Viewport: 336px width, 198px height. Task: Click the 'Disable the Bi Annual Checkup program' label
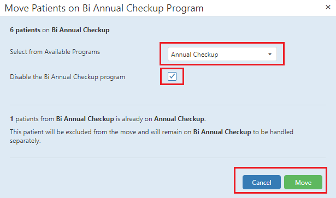(67, 77)
